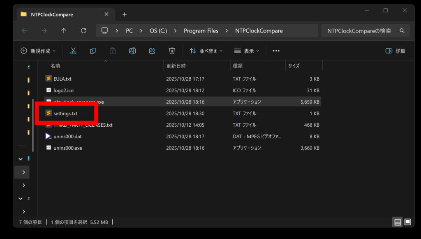Click the Refresh button in navigation bar
The width and height of the screenshot is (421, 239).
click(x=83, y=31)
